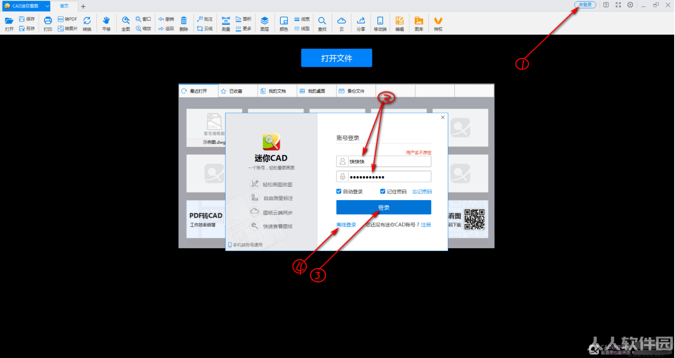This screenshot has width=675, height=358.
Task: Select the 我的桌面 my desktop tab
Action: [x=317, y=91]
